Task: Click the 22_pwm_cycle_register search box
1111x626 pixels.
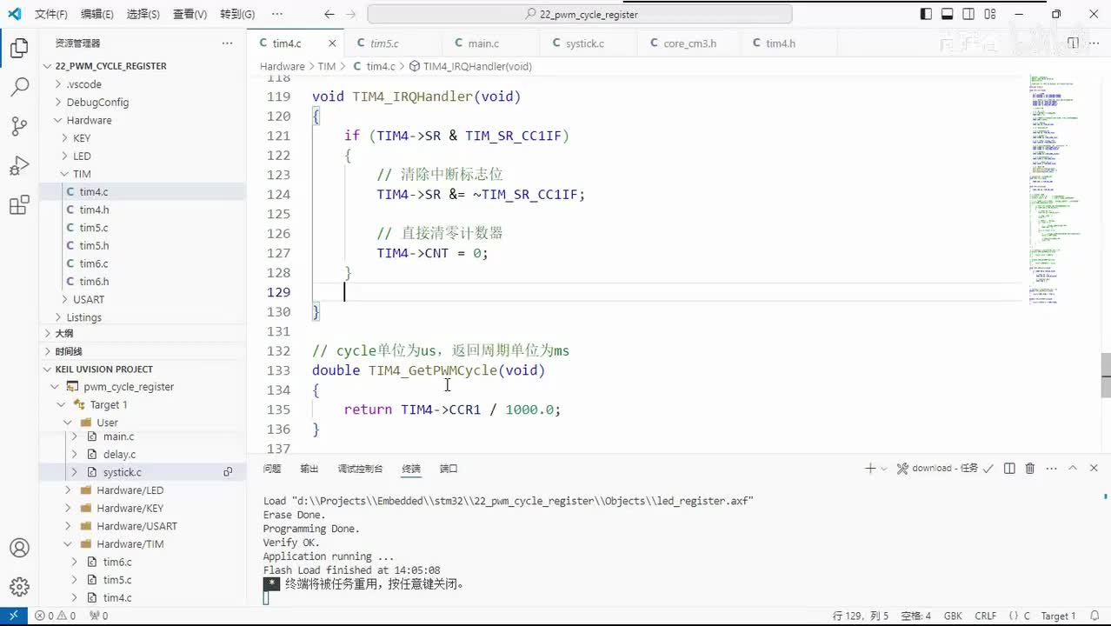Action: click(580, 14)
